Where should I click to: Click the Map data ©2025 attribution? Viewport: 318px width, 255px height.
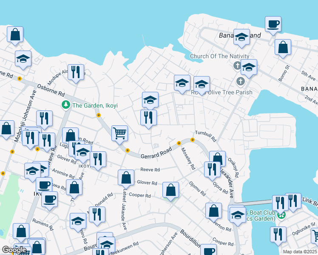coord(300,252)
